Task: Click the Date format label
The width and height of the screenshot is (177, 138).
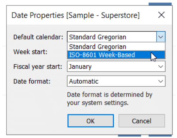Action: (32, 81)
